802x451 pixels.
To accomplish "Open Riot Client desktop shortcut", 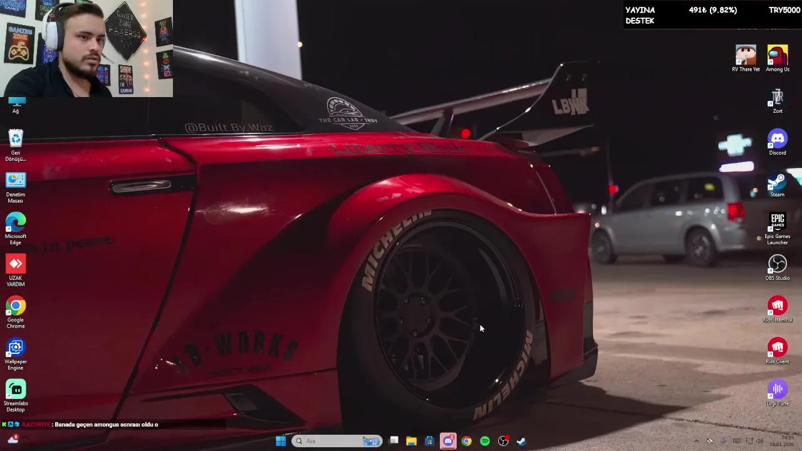I will pos(778,351).
